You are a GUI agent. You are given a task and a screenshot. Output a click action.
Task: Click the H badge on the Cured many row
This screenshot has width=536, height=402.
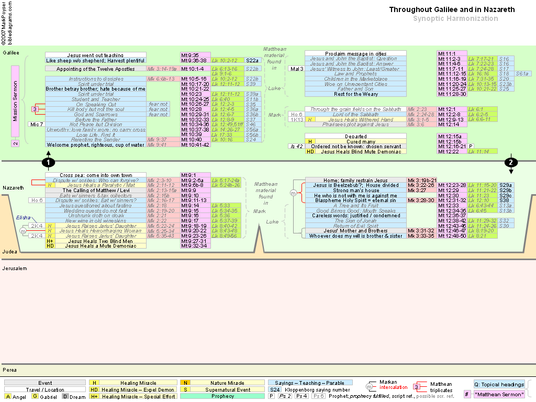[310, 141]
